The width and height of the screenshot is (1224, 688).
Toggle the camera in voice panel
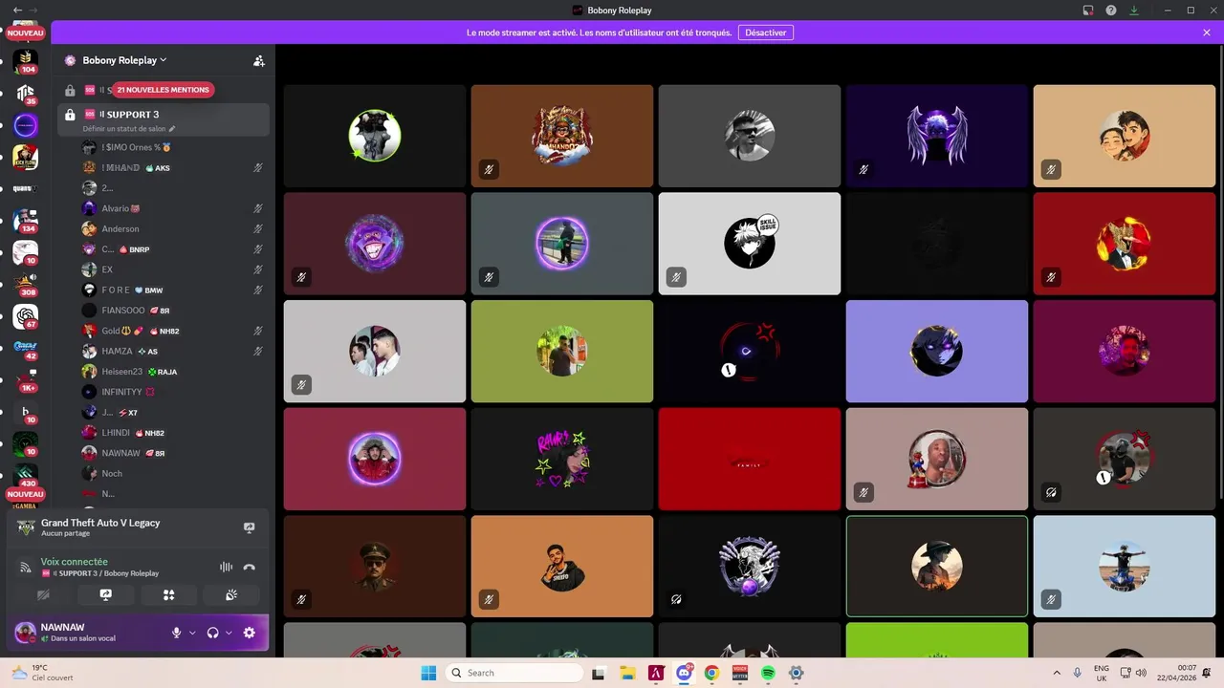(43, 594)
